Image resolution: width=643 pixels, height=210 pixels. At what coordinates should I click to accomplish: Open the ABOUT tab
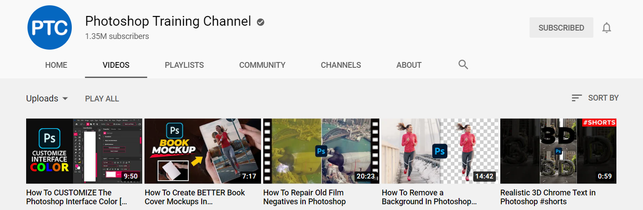tap(409, 65)
